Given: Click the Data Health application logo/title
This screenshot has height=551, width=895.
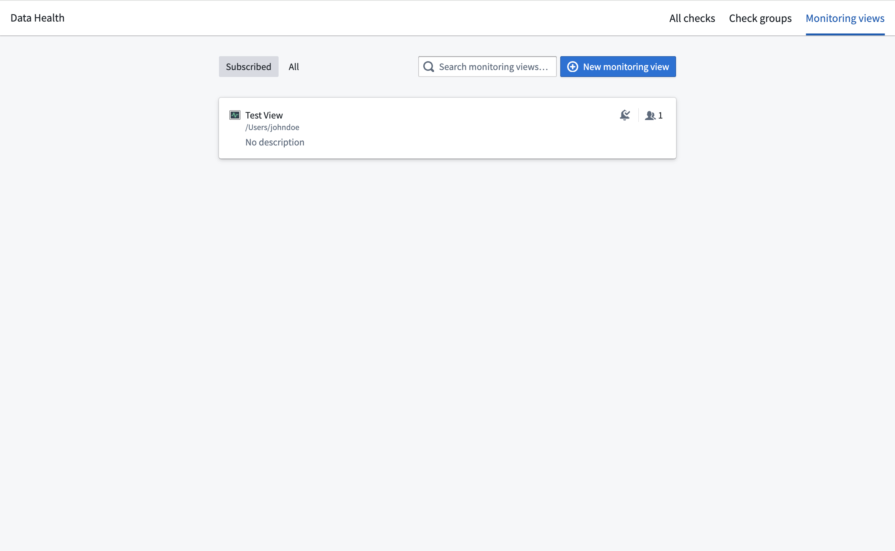Looking at the screenshot, I should click(x=37, y=17).
